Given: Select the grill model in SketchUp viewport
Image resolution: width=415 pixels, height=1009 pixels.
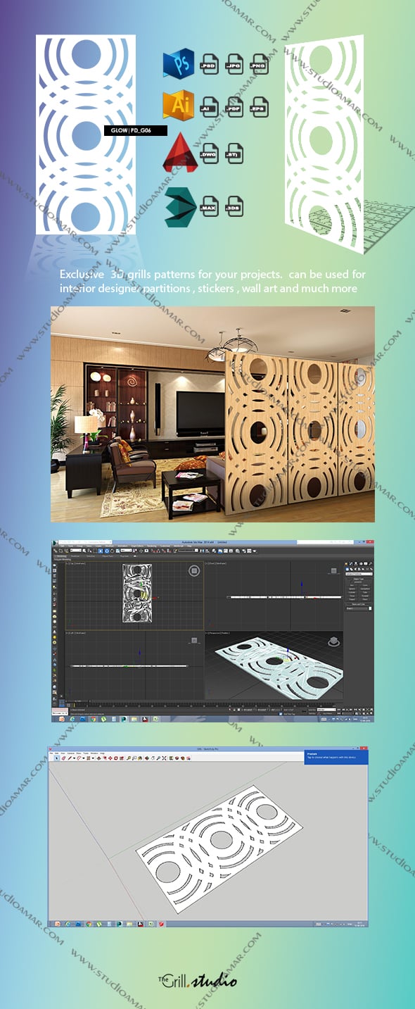Looking at the screenshot, I should pos(220,850).
